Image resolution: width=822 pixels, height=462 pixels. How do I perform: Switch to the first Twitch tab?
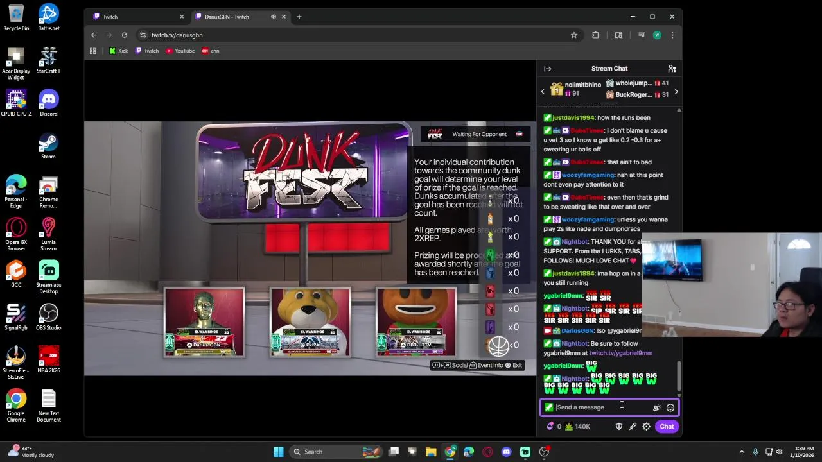click(x=138, y=17)
